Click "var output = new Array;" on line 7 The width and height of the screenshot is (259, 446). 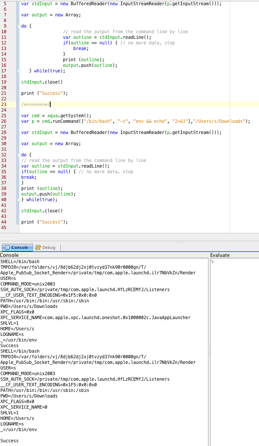pyautogui.click(x=51, y=15)
